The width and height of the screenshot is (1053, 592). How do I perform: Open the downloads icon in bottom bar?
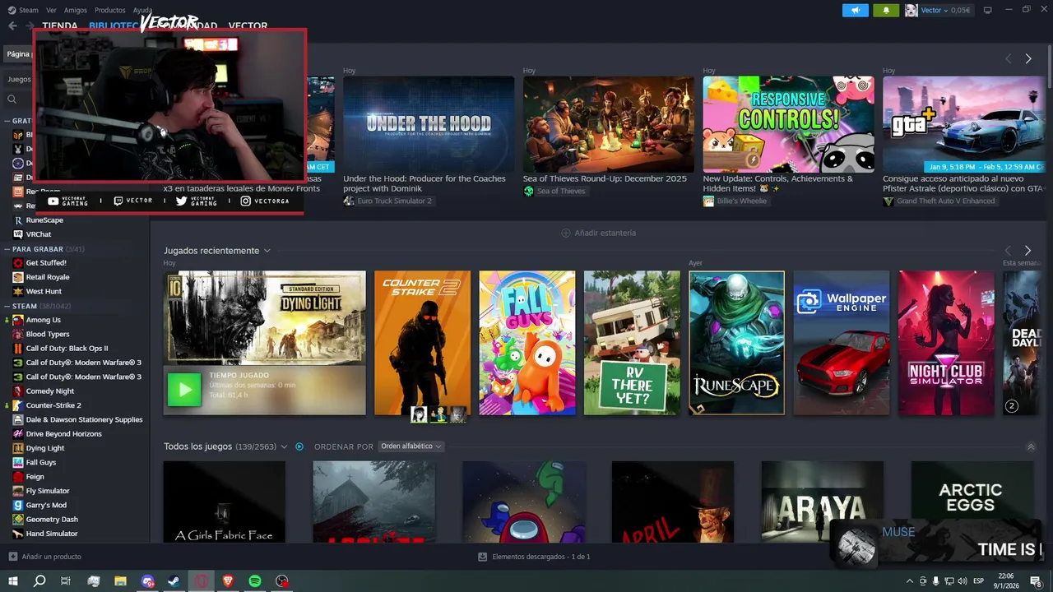point(483,557)
